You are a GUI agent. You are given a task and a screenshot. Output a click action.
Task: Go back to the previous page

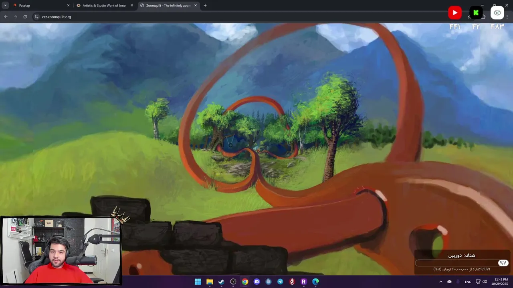pyautogui.click(x=6, y=17)
